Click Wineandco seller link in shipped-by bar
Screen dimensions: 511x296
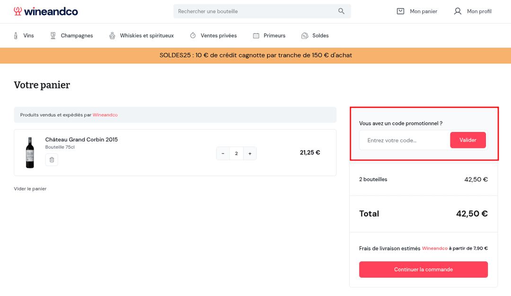coord(105,115)
